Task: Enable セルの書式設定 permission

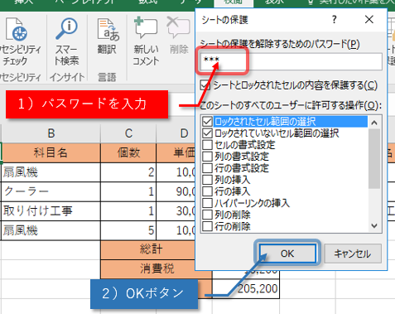Action: point(207,145)
